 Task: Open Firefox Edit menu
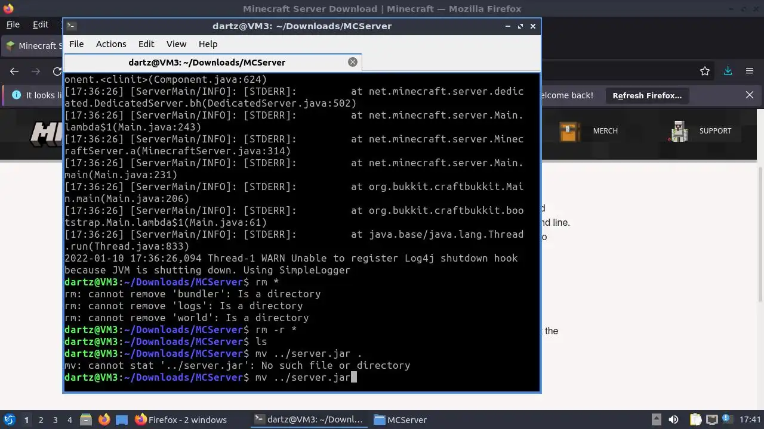(41, 24)
